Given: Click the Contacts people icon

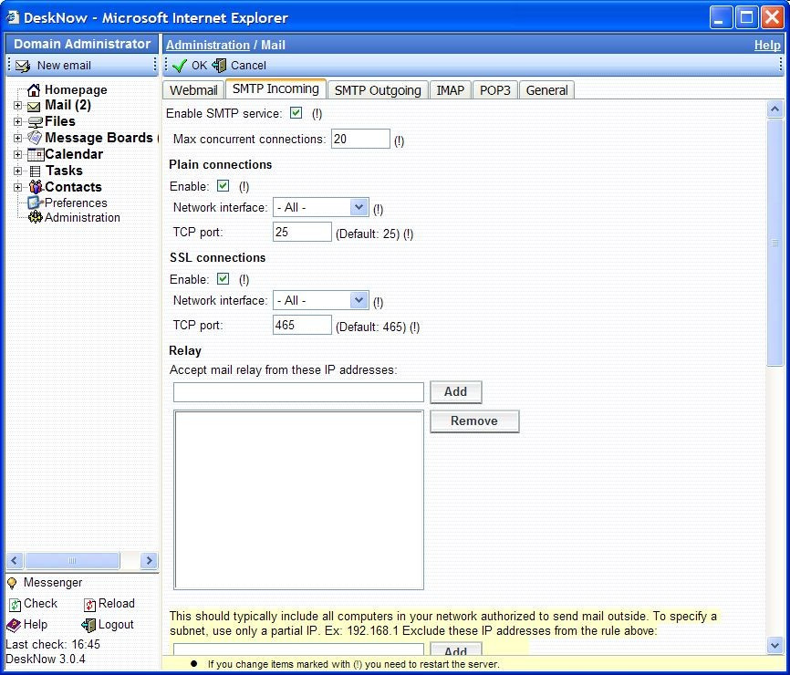Looking at the screenshot, I should [x=36, y=187].
